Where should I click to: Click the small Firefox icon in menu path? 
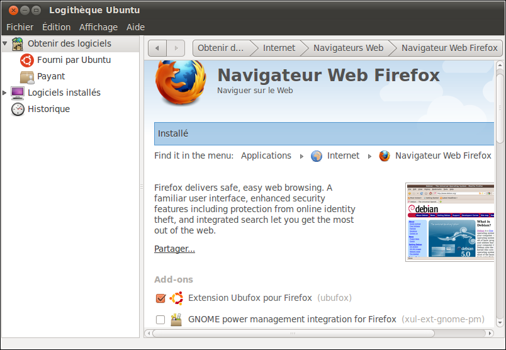(385, 156)
